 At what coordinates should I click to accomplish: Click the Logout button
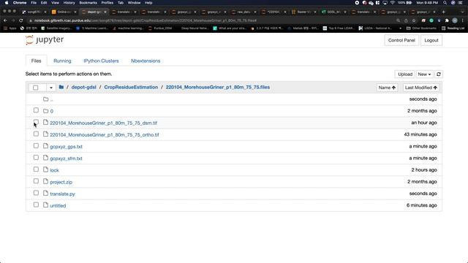pos(431,40)
